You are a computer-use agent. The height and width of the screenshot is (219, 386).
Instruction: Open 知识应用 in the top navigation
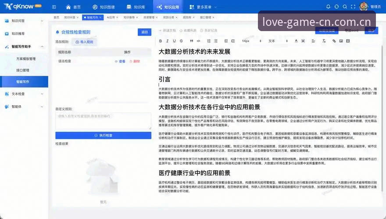[168, 7]
